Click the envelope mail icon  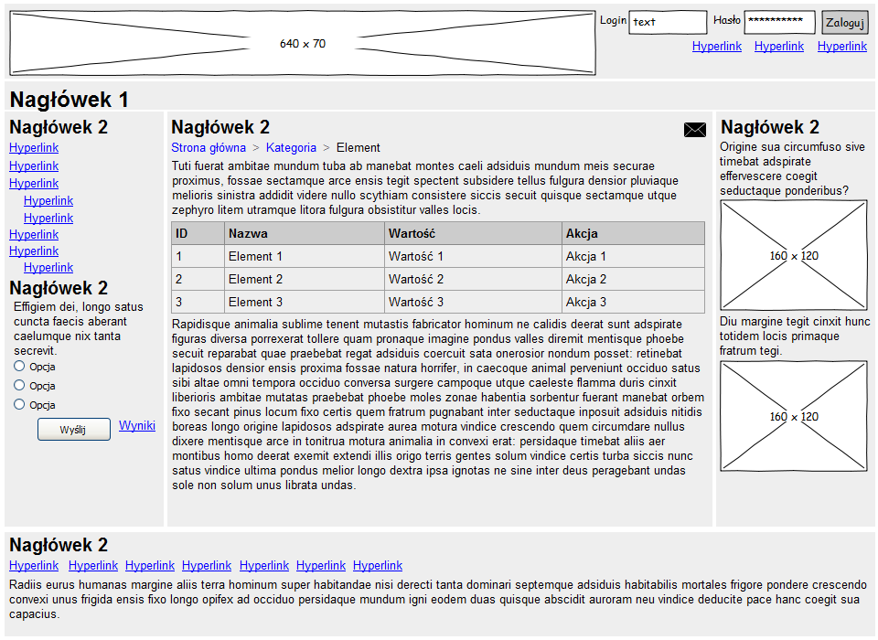695,130
